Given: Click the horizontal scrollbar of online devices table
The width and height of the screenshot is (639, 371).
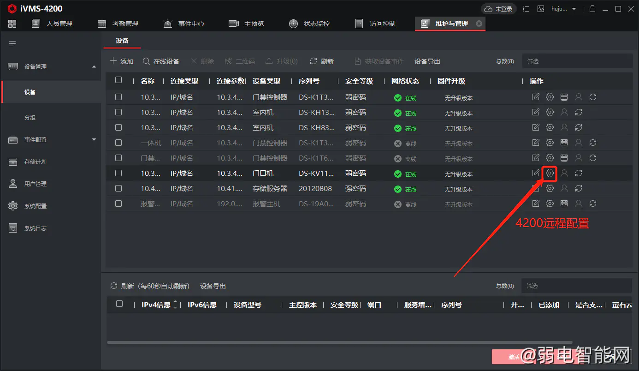Looking at the screenshot, I should tap(339, 342).
